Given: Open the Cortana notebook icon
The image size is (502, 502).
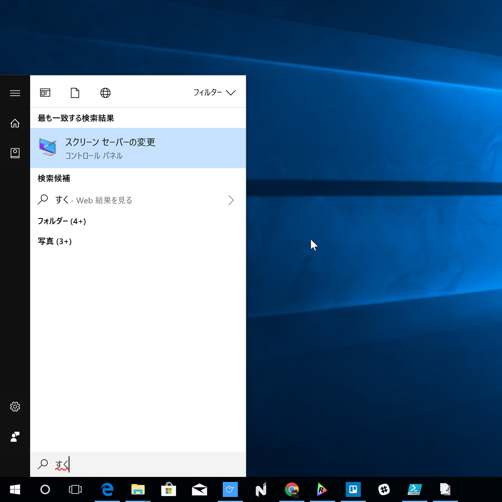Looking at the screenshot, I should click(x=15, y=153).
